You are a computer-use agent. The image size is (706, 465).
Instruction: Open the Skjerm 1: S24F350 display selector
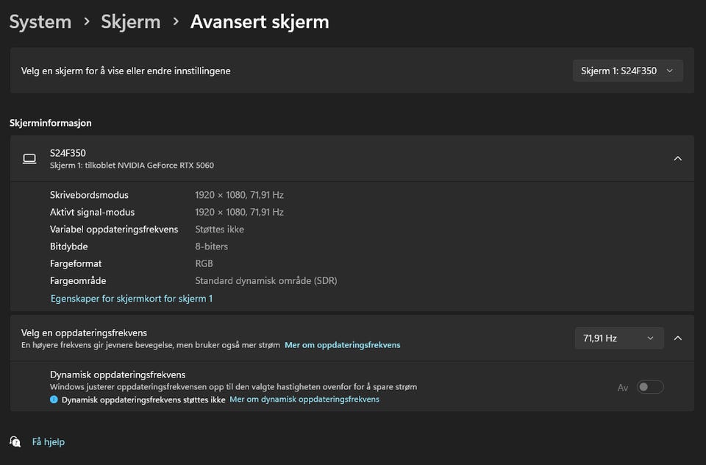(627, 71)
